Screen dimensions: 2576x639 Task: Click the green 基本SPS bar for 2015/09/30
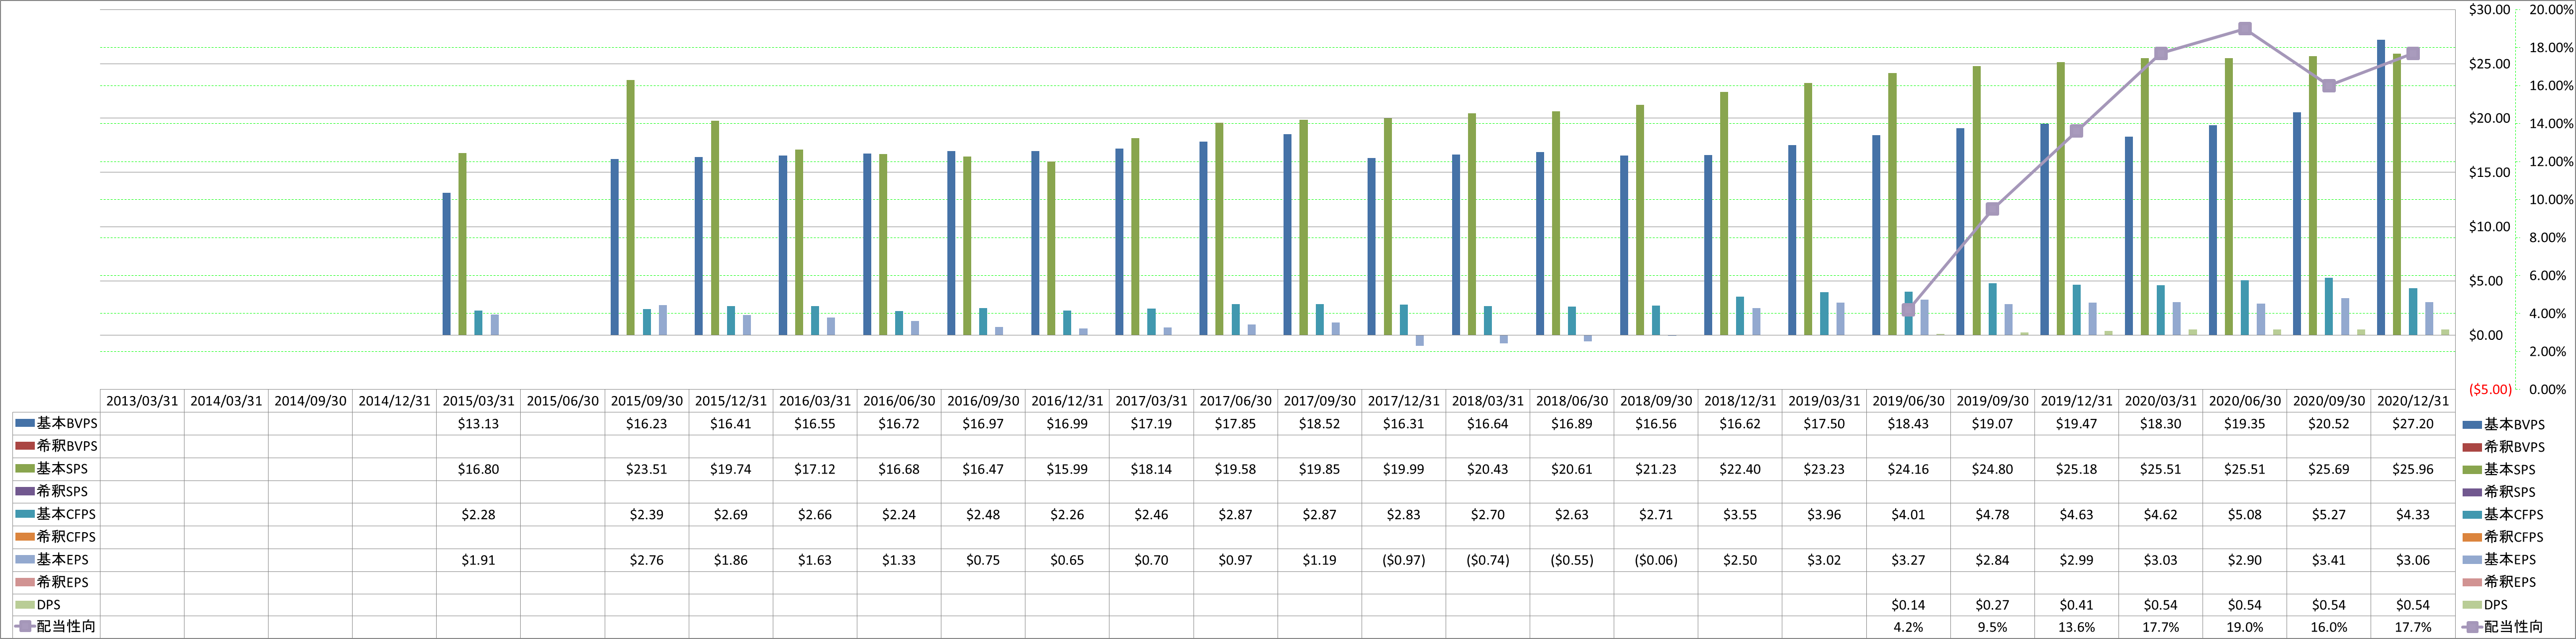(x=630, y=208)
